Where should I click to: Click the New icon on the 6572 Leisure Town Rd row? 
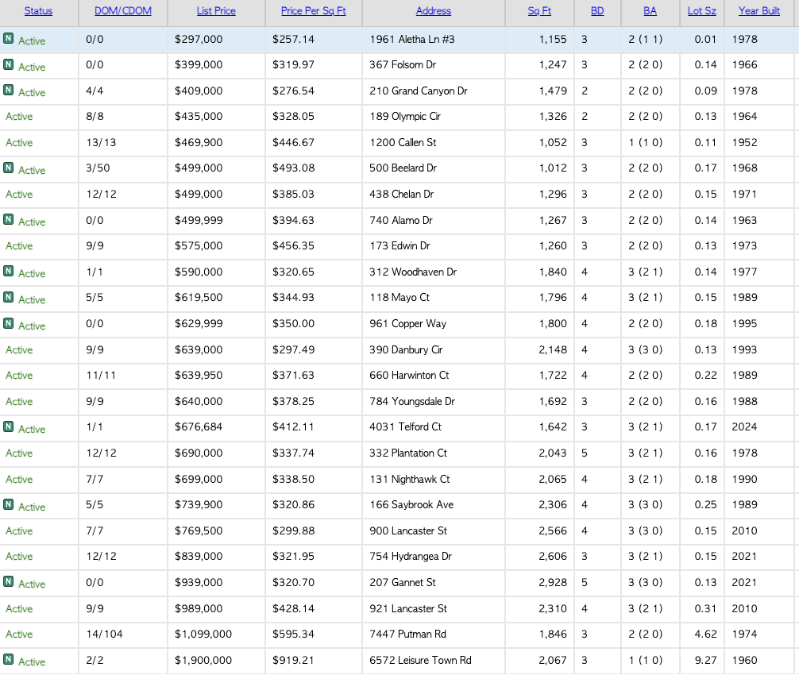point(8,659)
